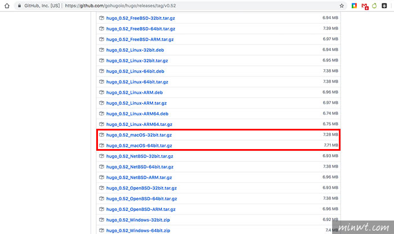
Task: Click the green circular extension icon
Action: 374,6
